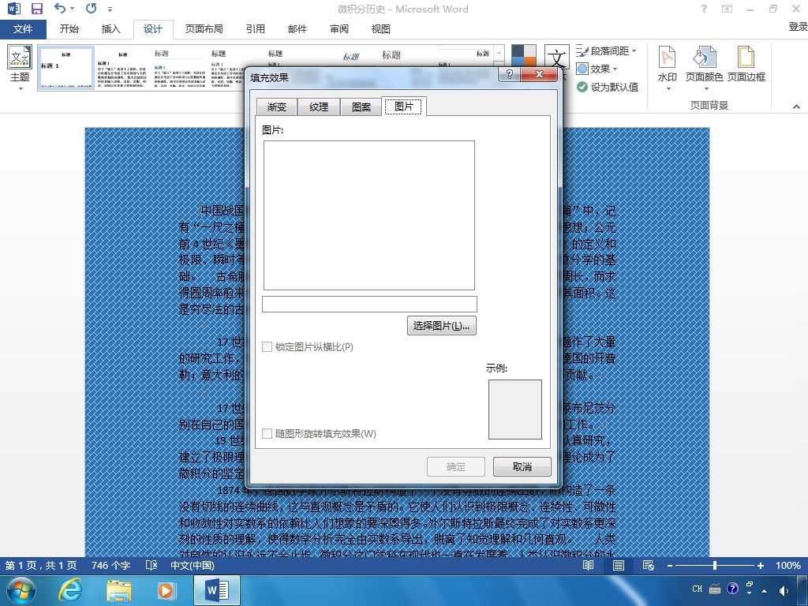
Task: Click the volume speaker tray icon
Action: (x=784, y=590)
